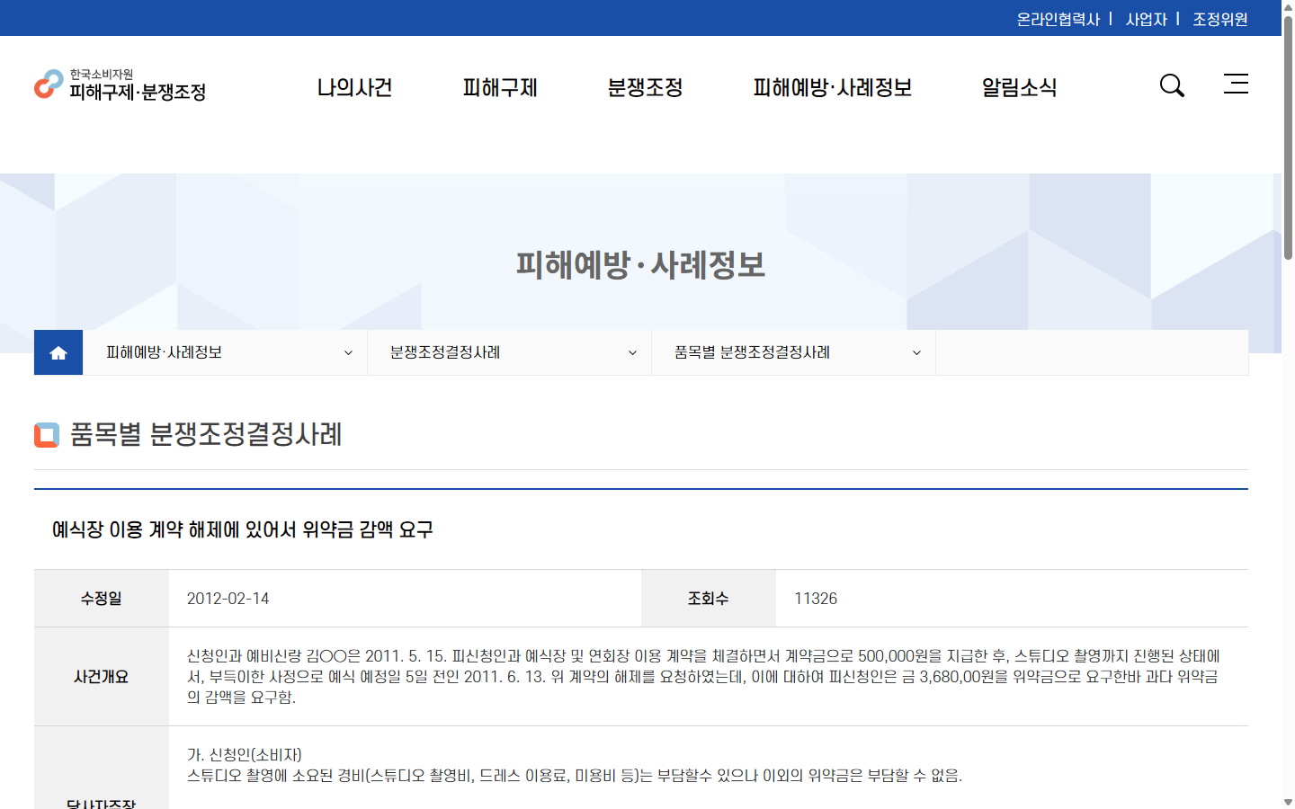Open the hamburger full menu icon
Image resolution: width=1295 pixels, height=809 pixels.
click(1236, 84)
